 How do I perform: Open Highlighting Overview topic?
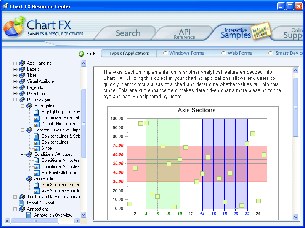(x=61, y=112)
